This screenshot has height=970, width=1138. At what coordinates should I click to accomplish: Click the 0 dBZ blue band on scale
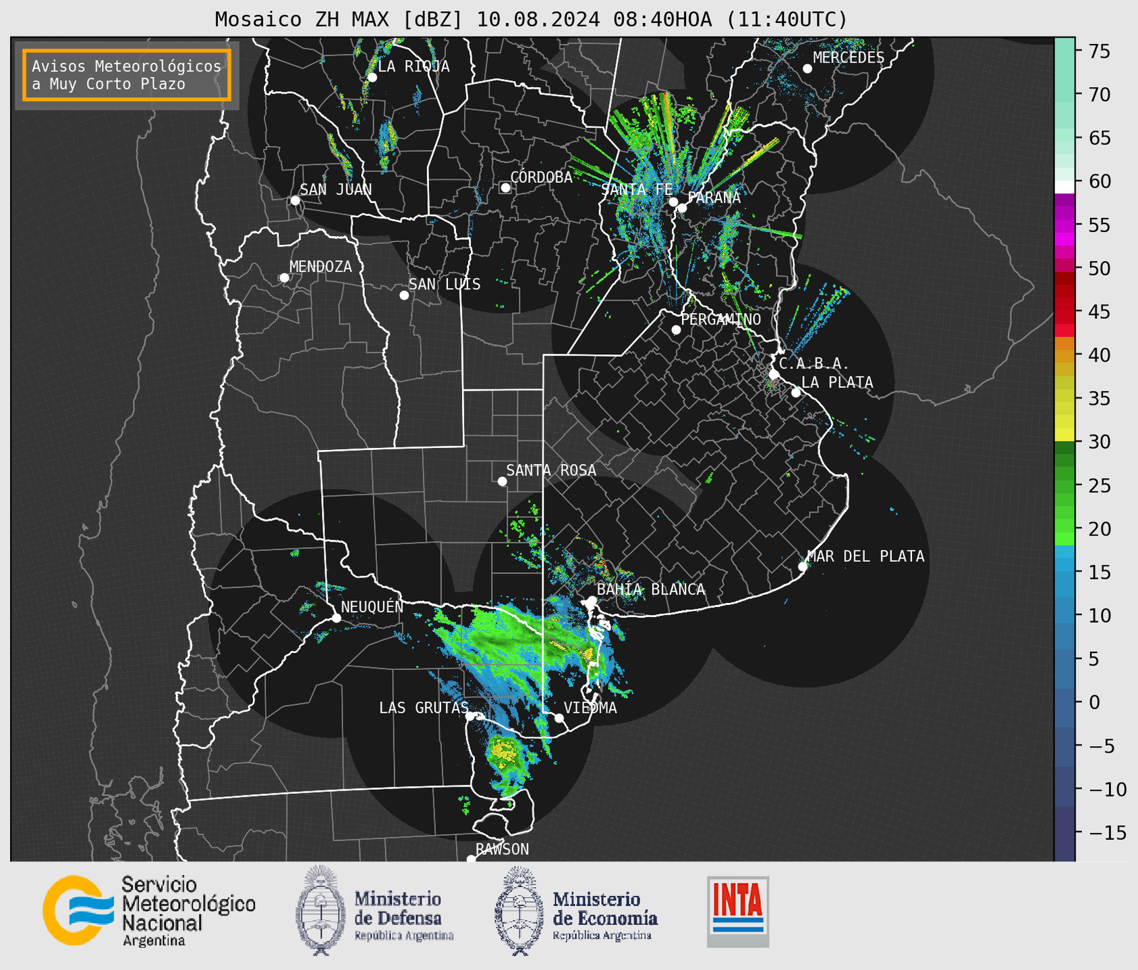pos(1064,702)
